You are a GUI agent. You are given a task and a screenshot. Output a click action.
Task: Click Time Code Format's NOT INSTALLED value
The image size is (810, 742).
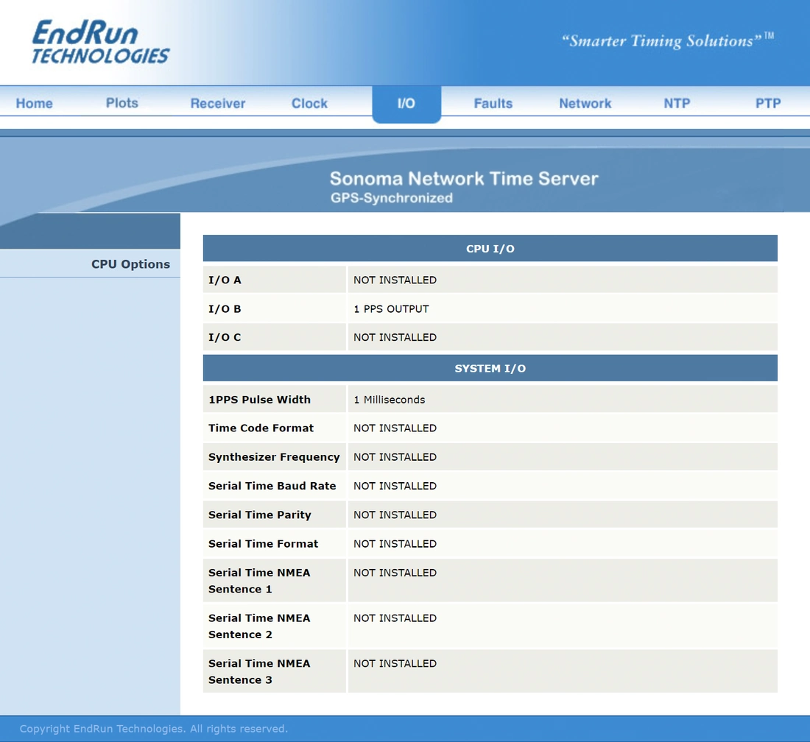click(x=395, y=428)
